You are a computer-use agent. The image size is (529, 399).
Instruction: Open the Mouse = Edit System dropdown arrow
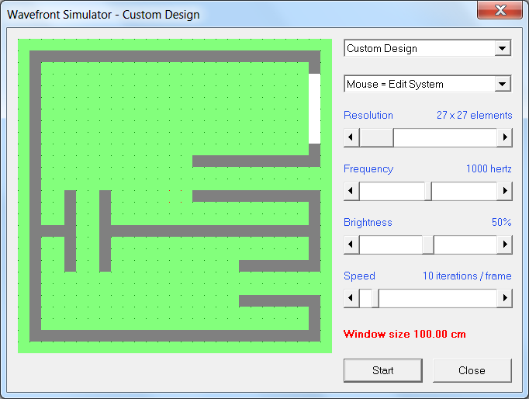click(x=503, y=84)
